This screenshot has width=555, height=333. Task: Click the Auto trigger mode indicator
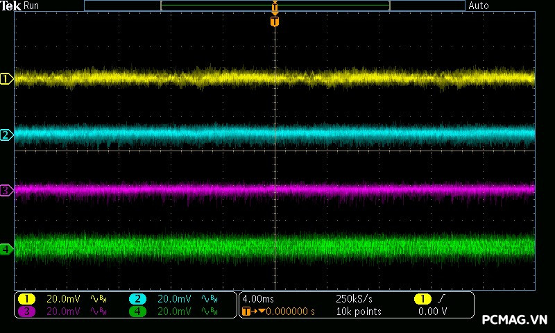[x=479, y=6]
